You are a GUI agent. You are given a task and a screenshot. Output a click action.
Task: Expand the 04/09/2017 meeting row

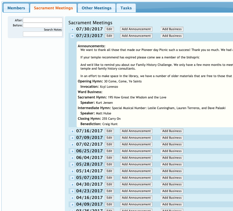coord(72,205)
